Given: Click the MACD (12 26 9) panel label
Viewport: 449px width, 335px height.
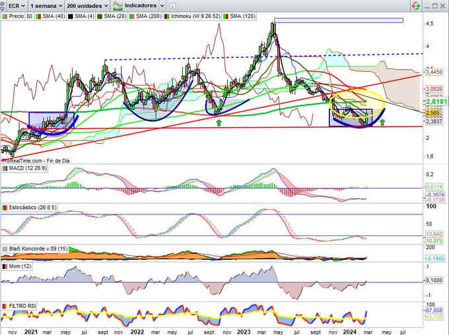Looking at the screenshot, I should click(22, 169).
